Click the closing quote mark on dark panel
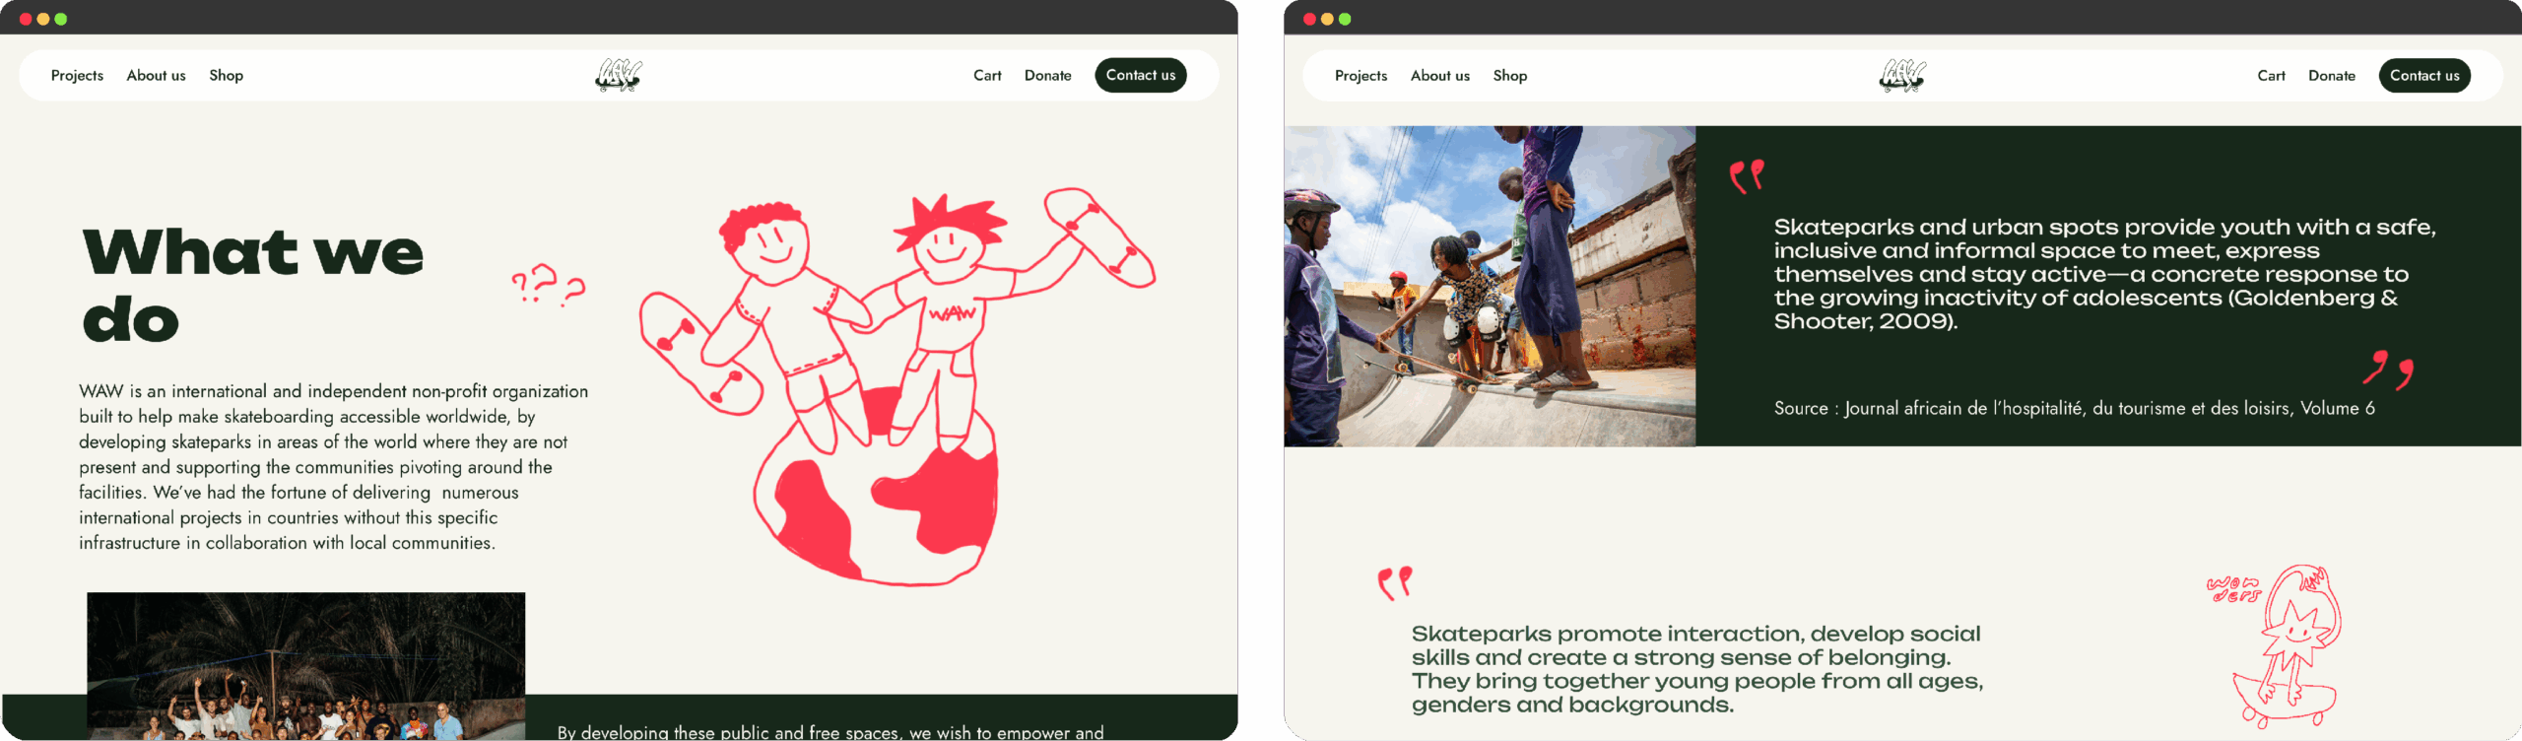 tap(2389, 370)
